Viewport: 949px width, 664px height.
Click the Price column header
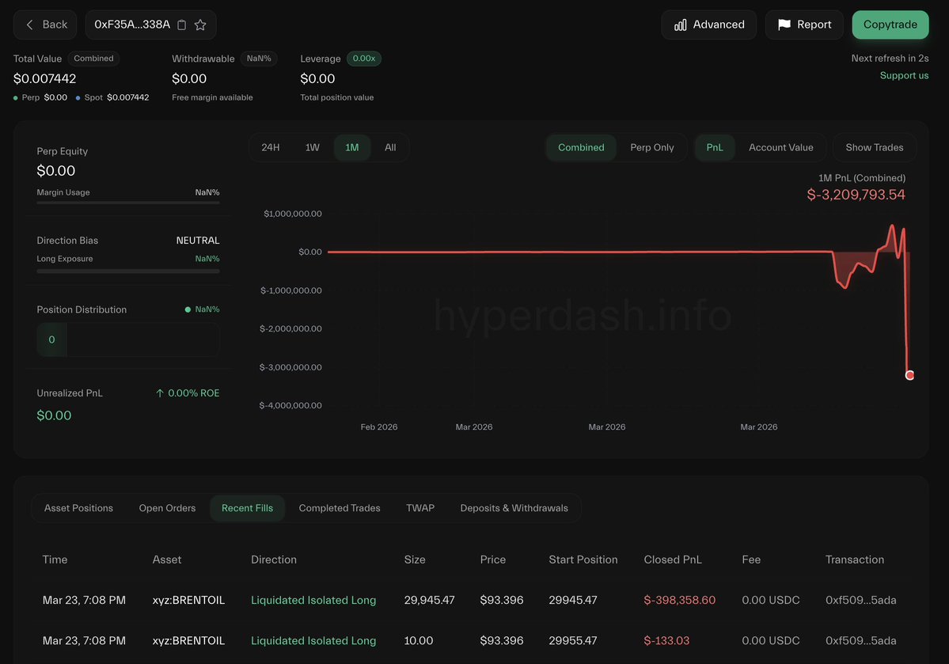click(x=492, y=560)
